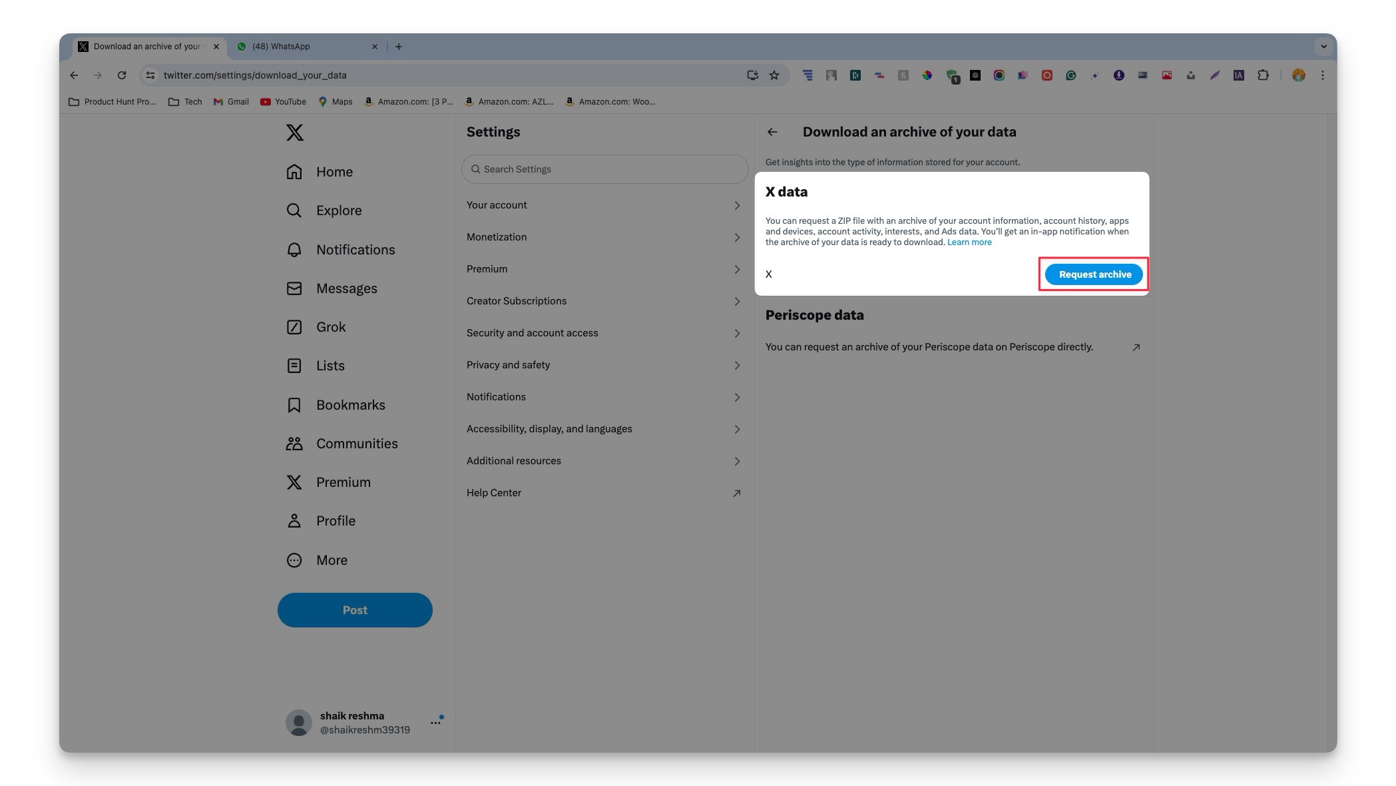This screenshot has width=1396, height=786.
Task: Switch to the WhatsApp browser tab
Action: tap(306, 47)
